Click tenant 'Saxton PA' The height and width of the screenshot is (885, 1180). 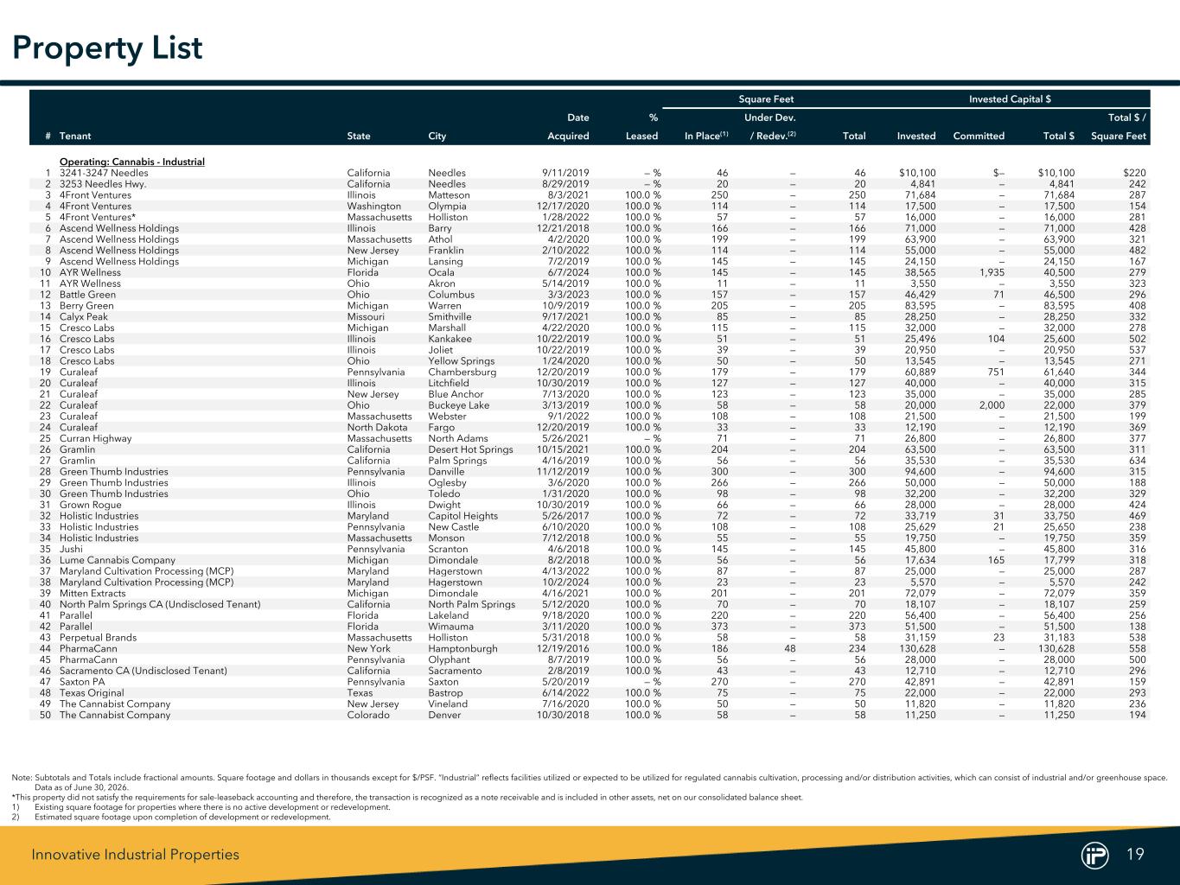point(84,682)
